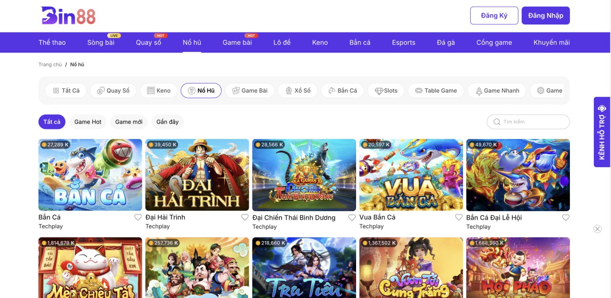Screen dimensions: 611x298
Task: Open the Đại Hải Trình game thumbnail
Action: click(197, 175)
